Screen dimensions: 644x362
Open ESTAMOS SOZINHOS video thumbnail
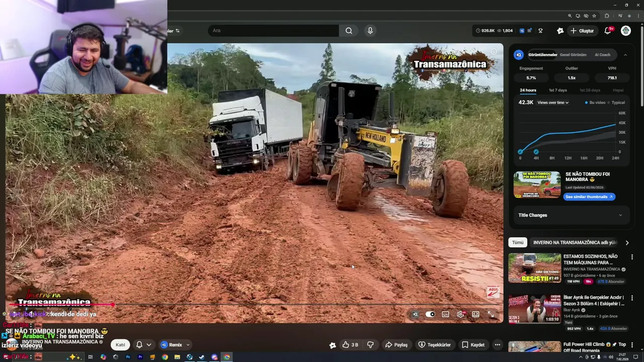click(534, 268)
